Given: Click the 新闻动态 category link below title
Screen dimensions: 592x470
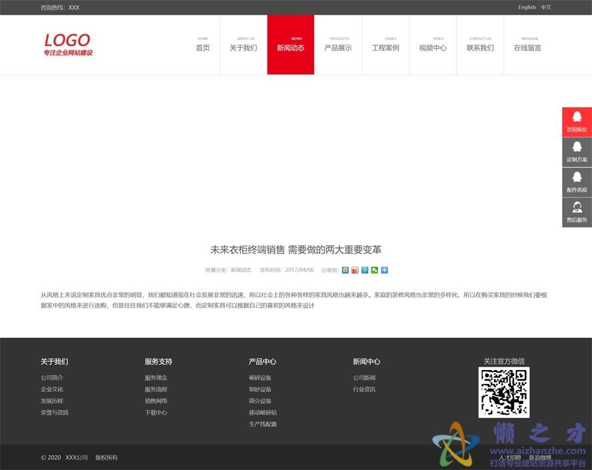Looking at the screenshot, I should (241, 270).
